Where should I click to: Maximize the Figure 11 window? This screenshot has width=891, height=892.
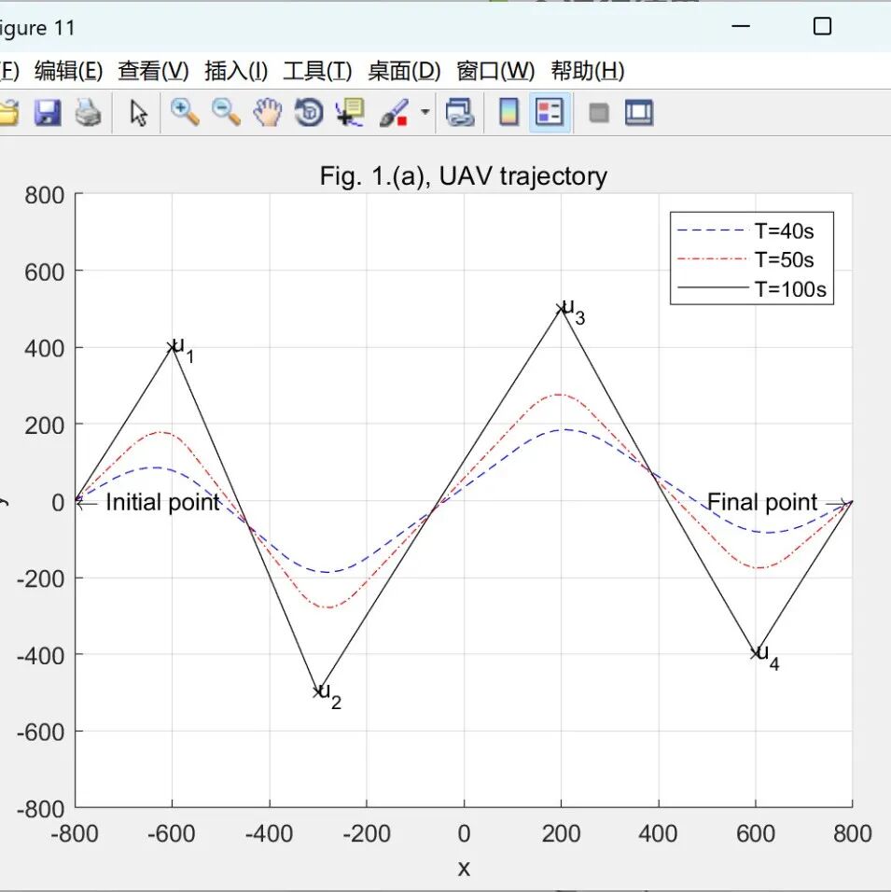[822, 26]
